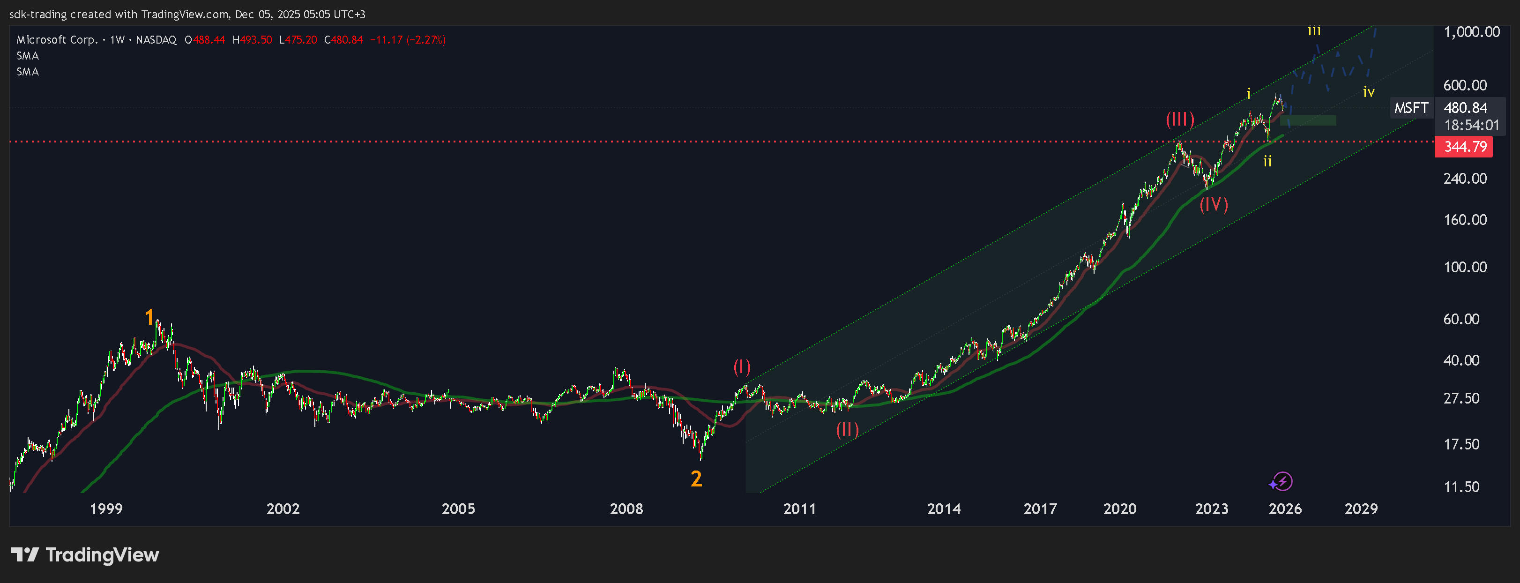The width and height of the screenshot is (1520, 583).
Task: Click the red 344.79 price level label
Action: (1463, 146)
